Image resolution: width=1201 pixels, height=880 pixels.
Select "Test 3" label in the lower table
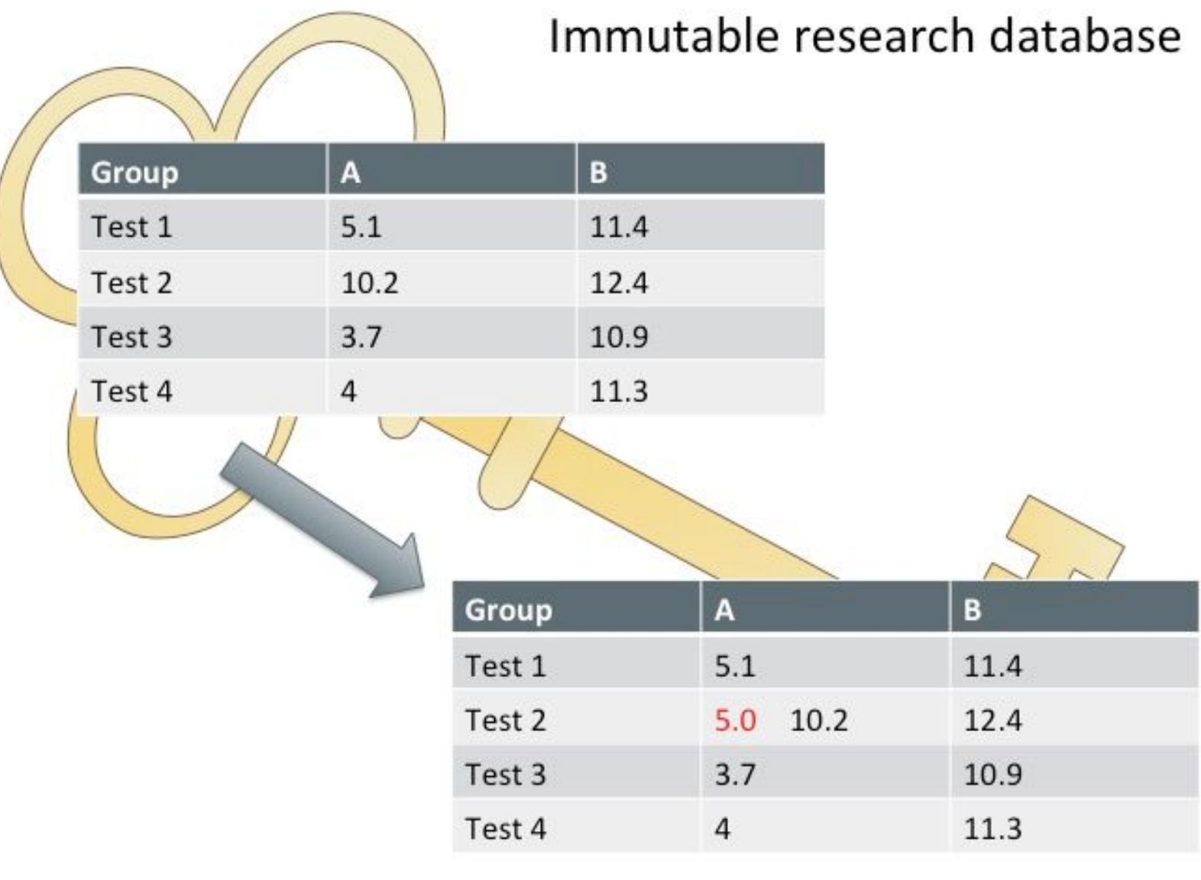pos(506,775)
